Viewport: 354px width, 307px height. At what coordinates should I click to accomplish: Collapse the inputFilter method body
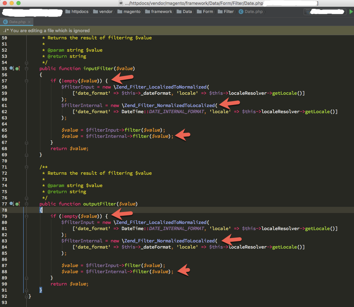[27, 68]
